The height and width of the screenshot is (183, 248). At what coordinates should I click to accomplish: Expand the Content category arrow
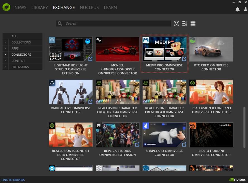click(5, 61)
